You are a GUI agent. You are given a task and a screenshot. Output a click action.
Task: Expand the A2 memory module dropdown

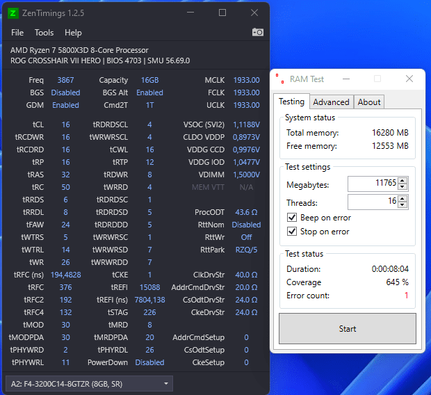click(x=89, y=383)
